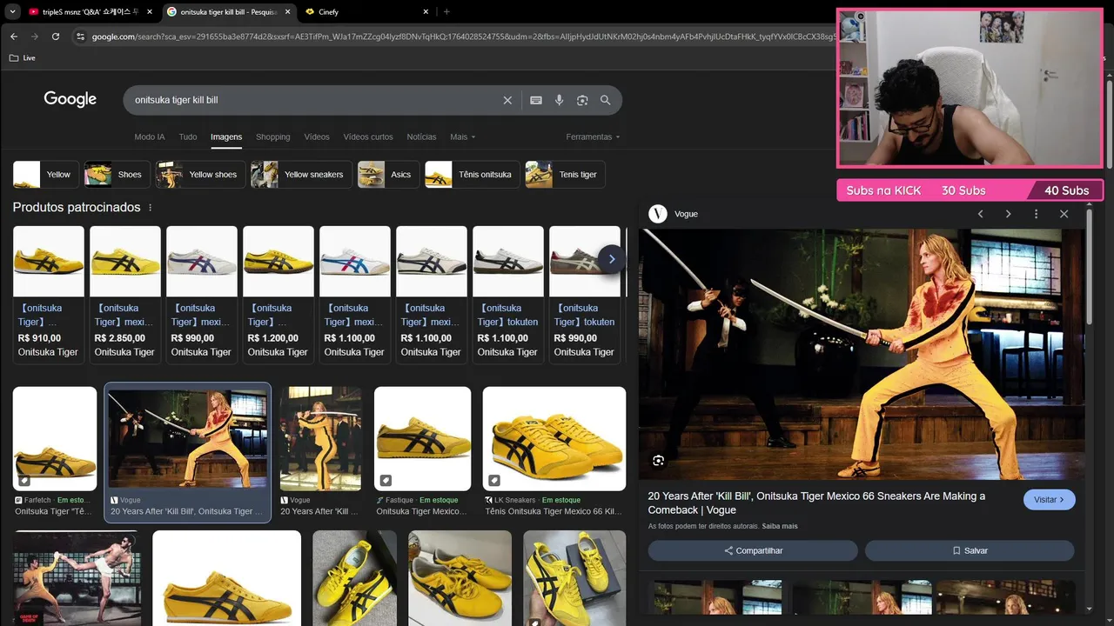Click the Produtos patrocinados heading
This screenshot has width=1114, height=626.
(77, 208)
